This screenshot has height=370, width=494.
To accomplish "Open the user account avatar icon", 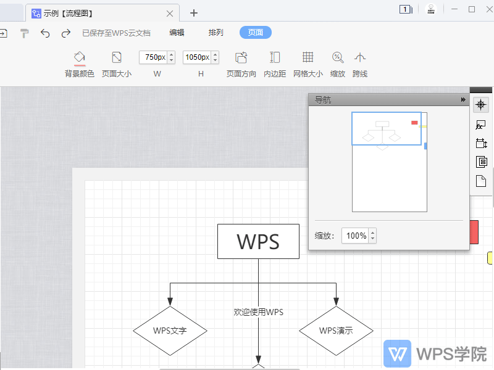I will coord(431,9).
